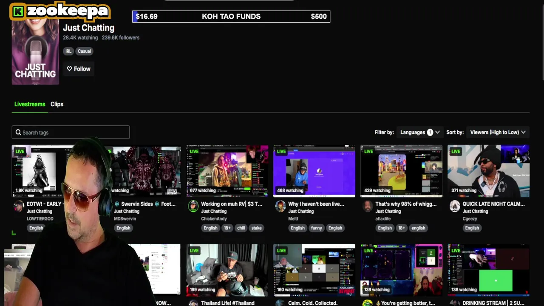544x306 pixels.
Task: Click the 18+ tag on aflaxlife's stream
Action: click(x=402, y=228)
